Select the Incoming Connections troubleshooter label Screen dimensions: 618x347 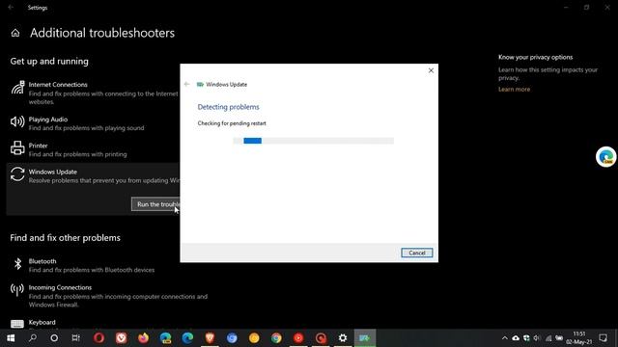tap(60, 287)
